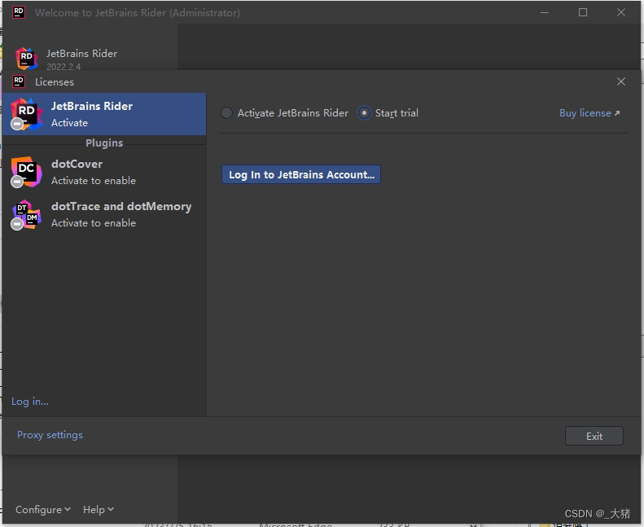This screenshot has width=644, height=527.
Task: Minimize the Welcome to JetBrains Rider window
Action: [545, 12]
